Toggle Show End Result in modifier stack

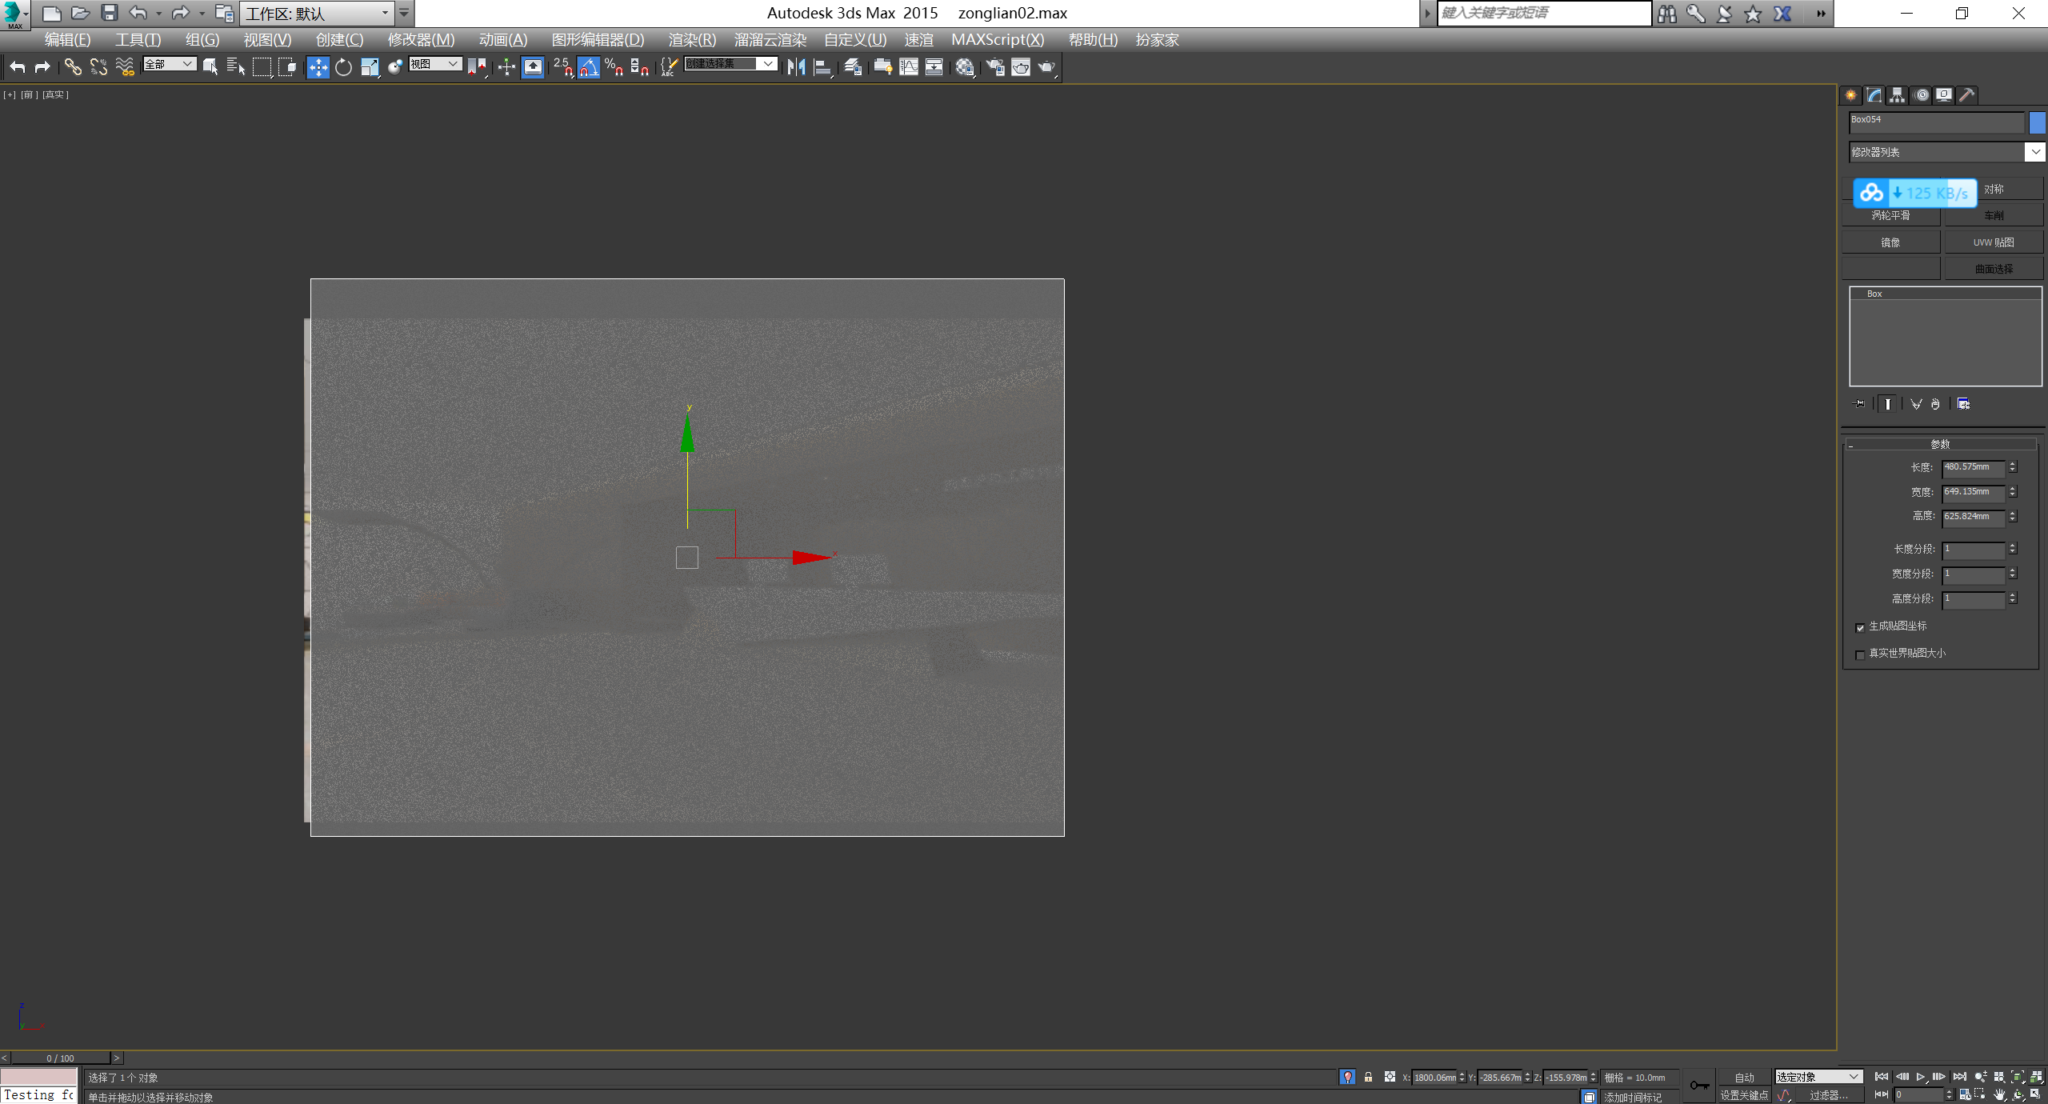click(x=1887, y=404)
